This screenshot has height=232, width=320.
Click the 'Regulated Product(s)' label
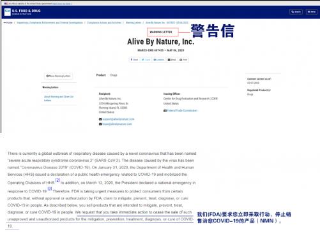click(259, 91)
